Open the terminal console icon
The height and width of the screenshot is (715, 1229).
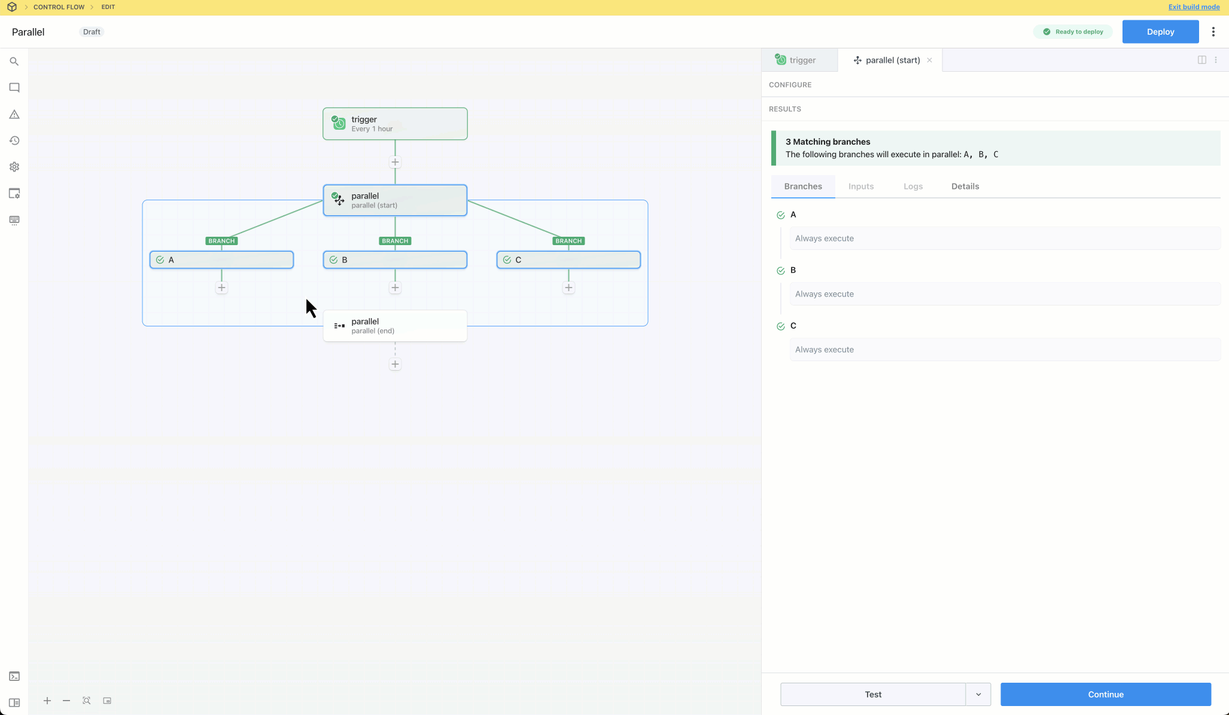click(x=14, y=676)
